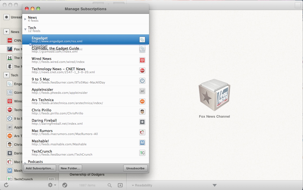This screenshot has height=190, width=303.
Task: Click the sidebar Daring Fireball star icon
Action: coord(10,153)
